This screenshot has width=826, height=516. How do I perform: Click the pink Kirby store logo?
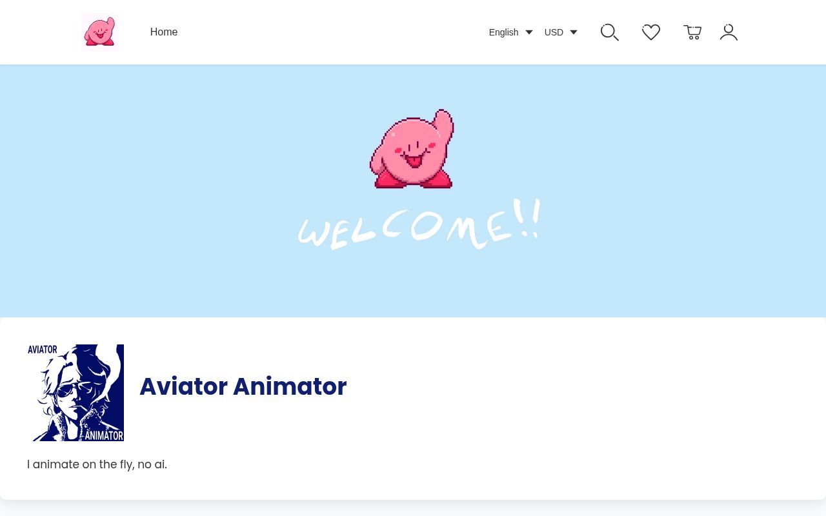coord(99,32)
